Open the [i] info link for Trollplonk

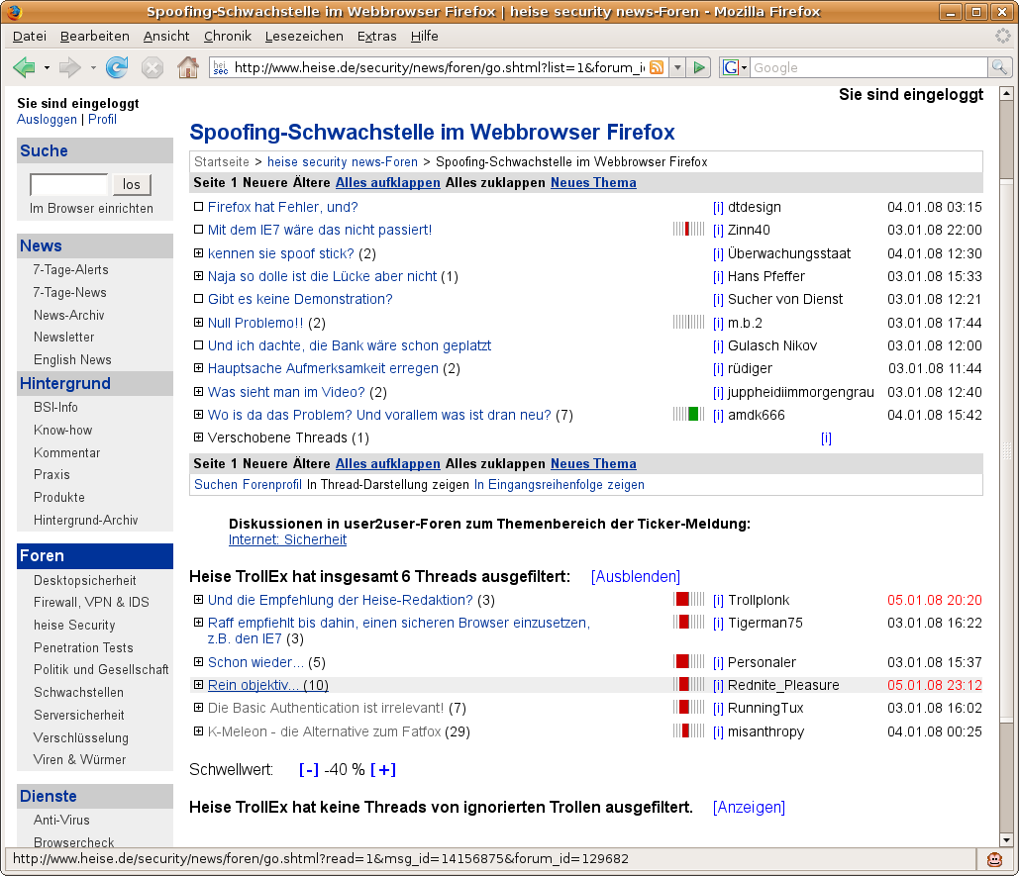[x=718, y=600]
